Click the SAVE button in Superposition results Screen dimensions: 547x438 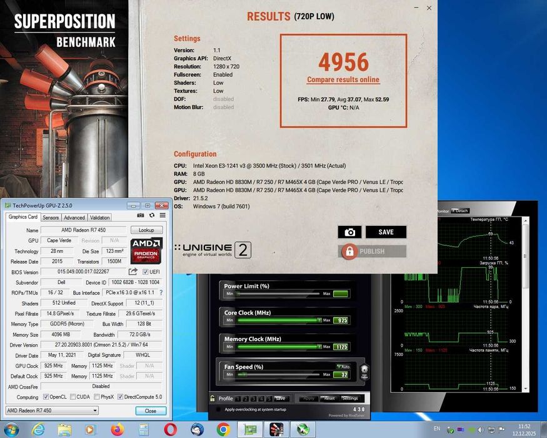click(x=386, y=232)
